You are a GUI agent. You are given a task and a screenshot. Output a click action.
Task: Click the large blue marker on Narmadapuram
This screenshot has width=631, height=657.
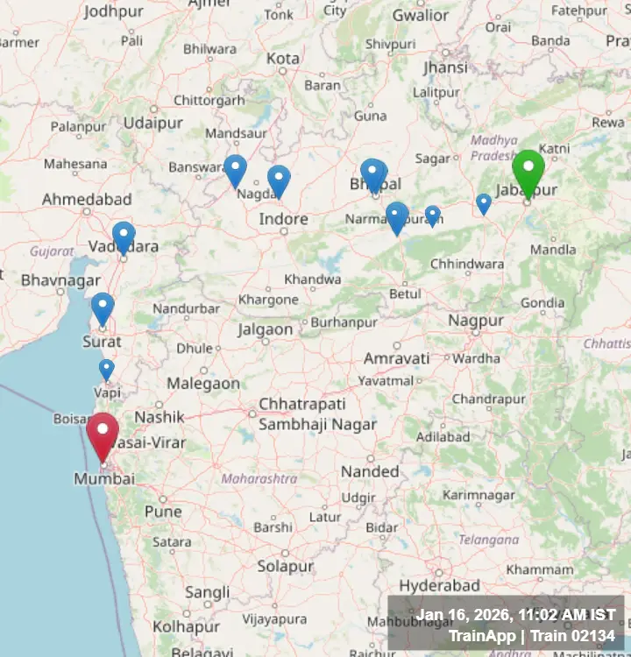397,218
